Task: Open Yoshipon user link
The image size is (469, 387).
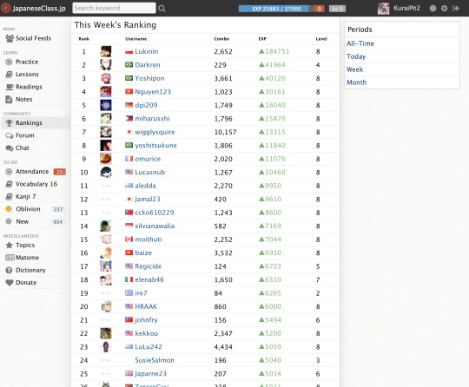Action: coord(149,78)
